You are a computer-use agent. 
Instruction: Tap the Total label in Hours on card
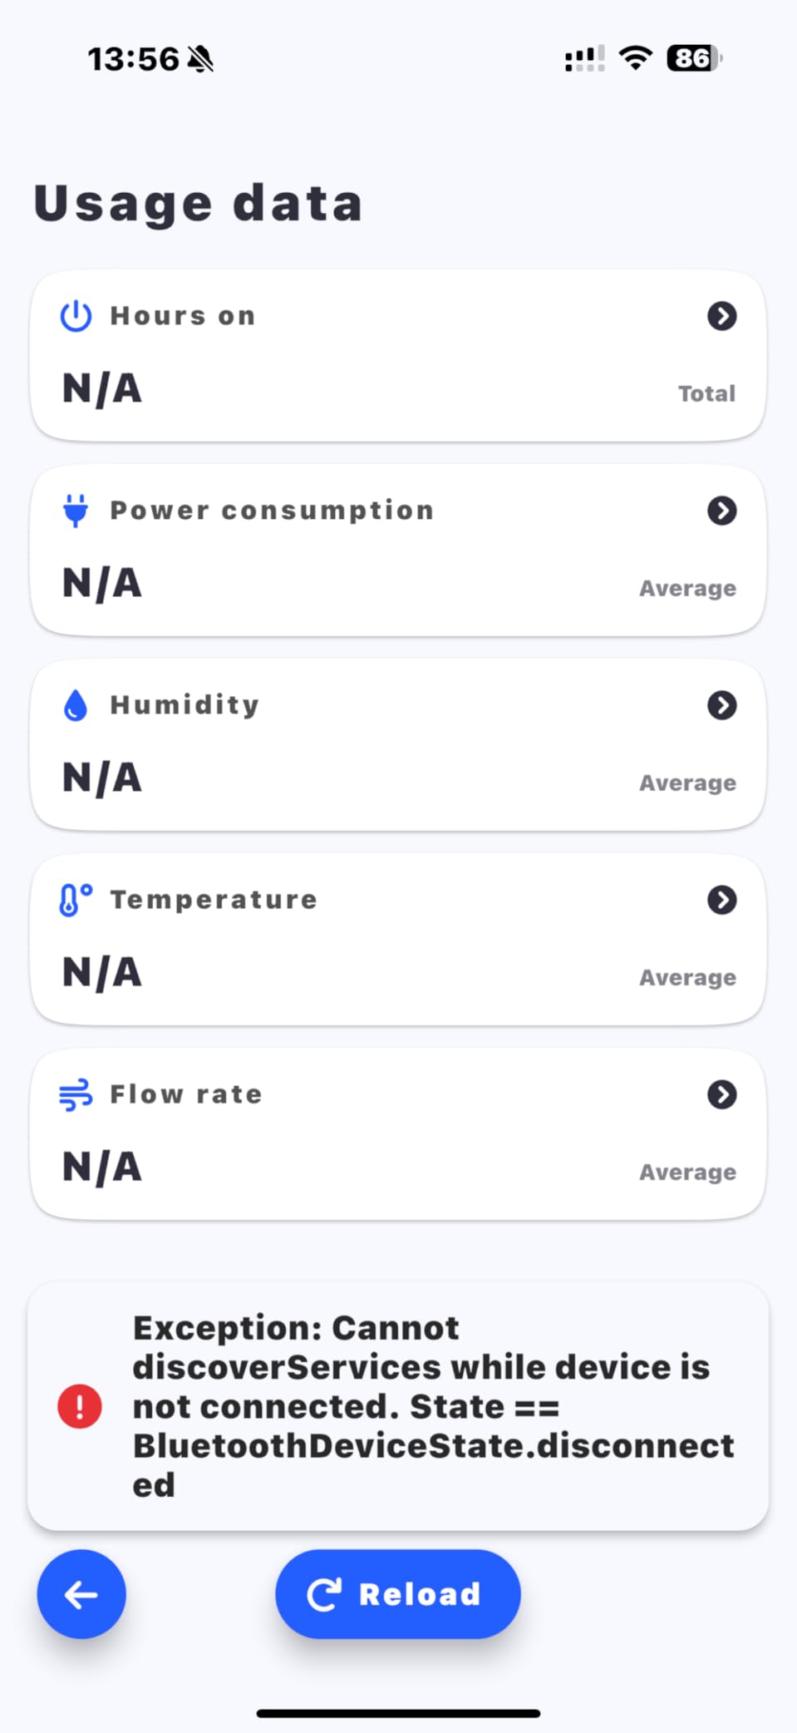point(707,393)
